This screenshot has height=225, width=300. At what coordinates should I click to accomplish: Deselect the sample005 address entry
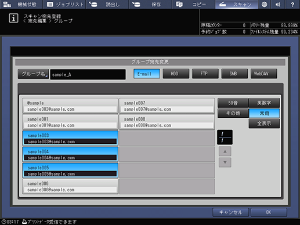tap(70, 170)
